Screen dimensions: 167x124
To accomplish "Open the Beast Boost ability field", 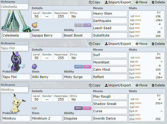I will [77, 36].
